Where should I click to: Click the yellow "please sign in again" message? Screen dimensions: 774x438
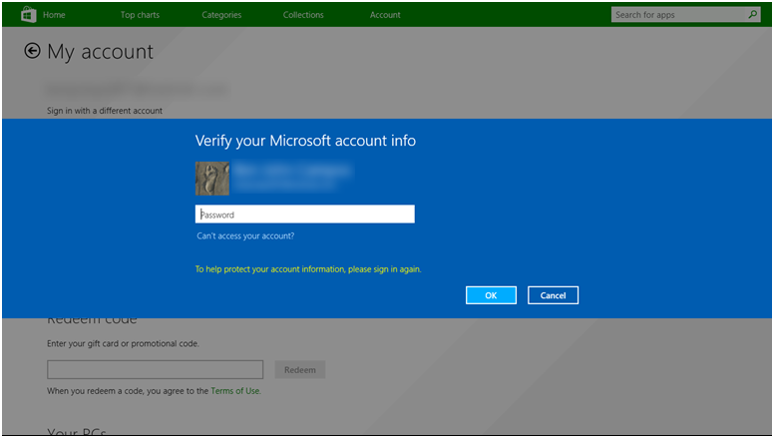click(308, 269)
